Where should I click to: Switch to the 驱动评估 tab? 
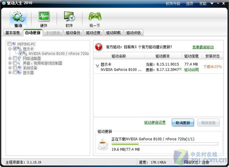pyautogui.click(x=134, y=32)
